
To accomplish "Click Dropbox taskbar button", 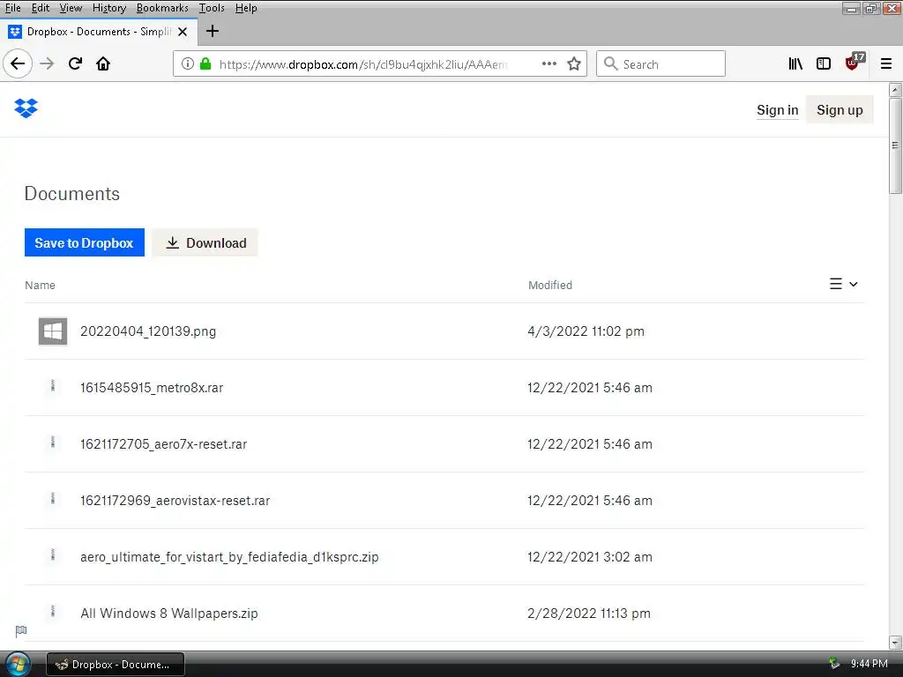I will click(116, 665).
